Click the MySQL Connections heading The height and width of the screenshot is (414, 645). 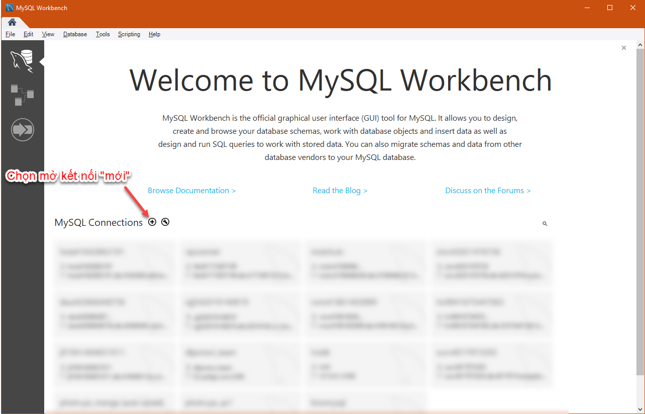tap(98, 222)
